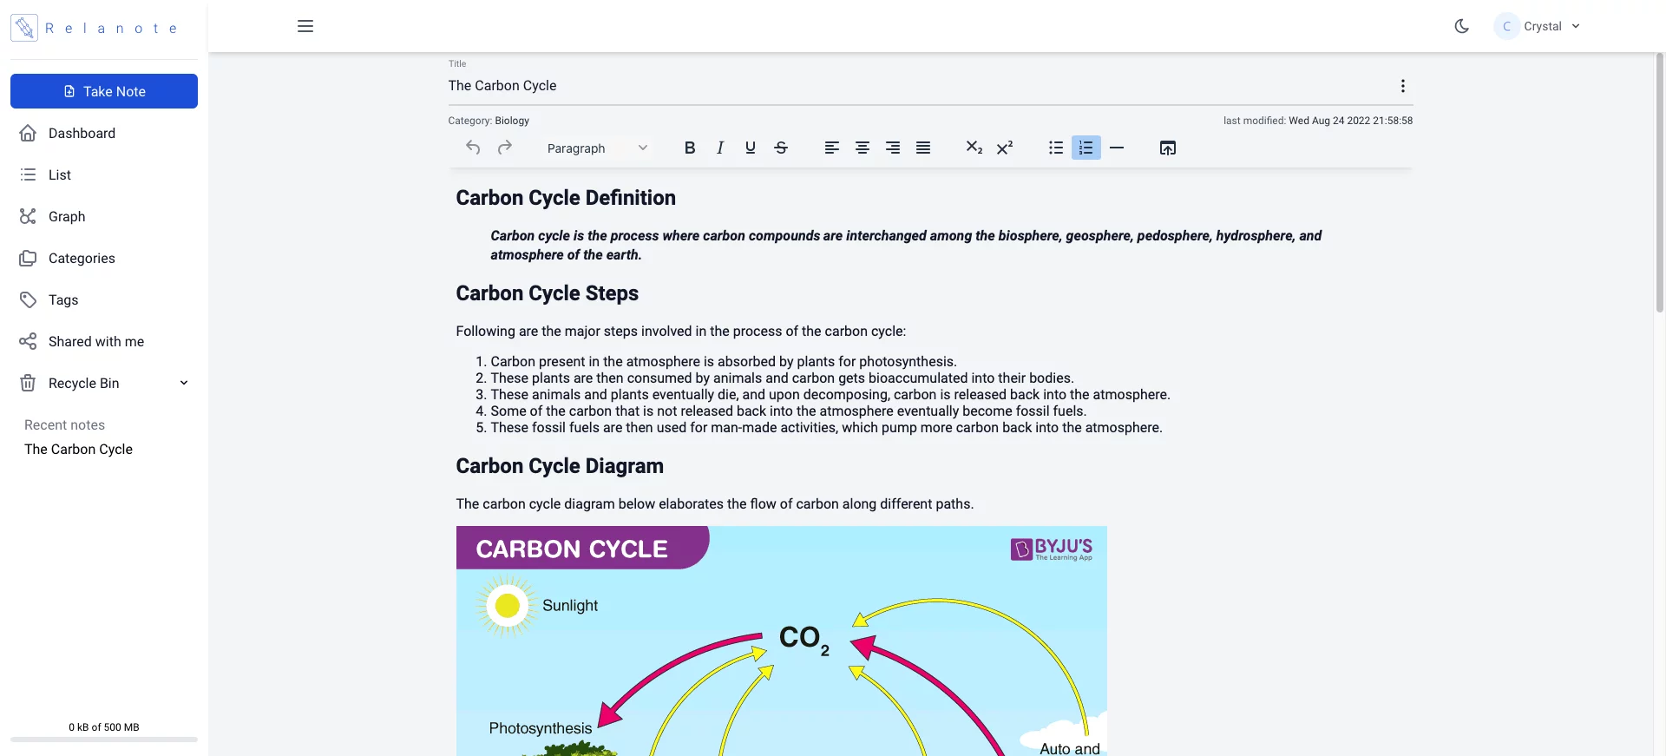
Task: Go to the List view
Action: (x=104, y=174)
